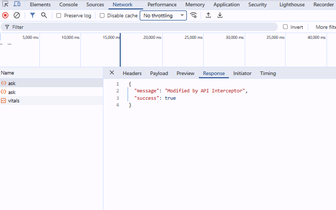Open the Performance panel

click(x=162, y=5)
